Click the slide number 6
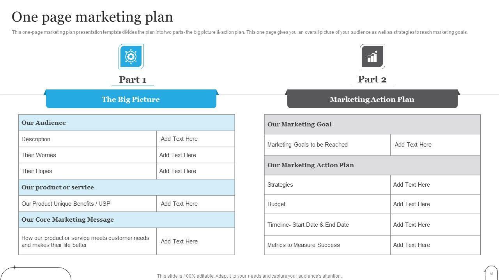This screenshot has width=499, height=280. pyautogui.click(x=492, y=273)
